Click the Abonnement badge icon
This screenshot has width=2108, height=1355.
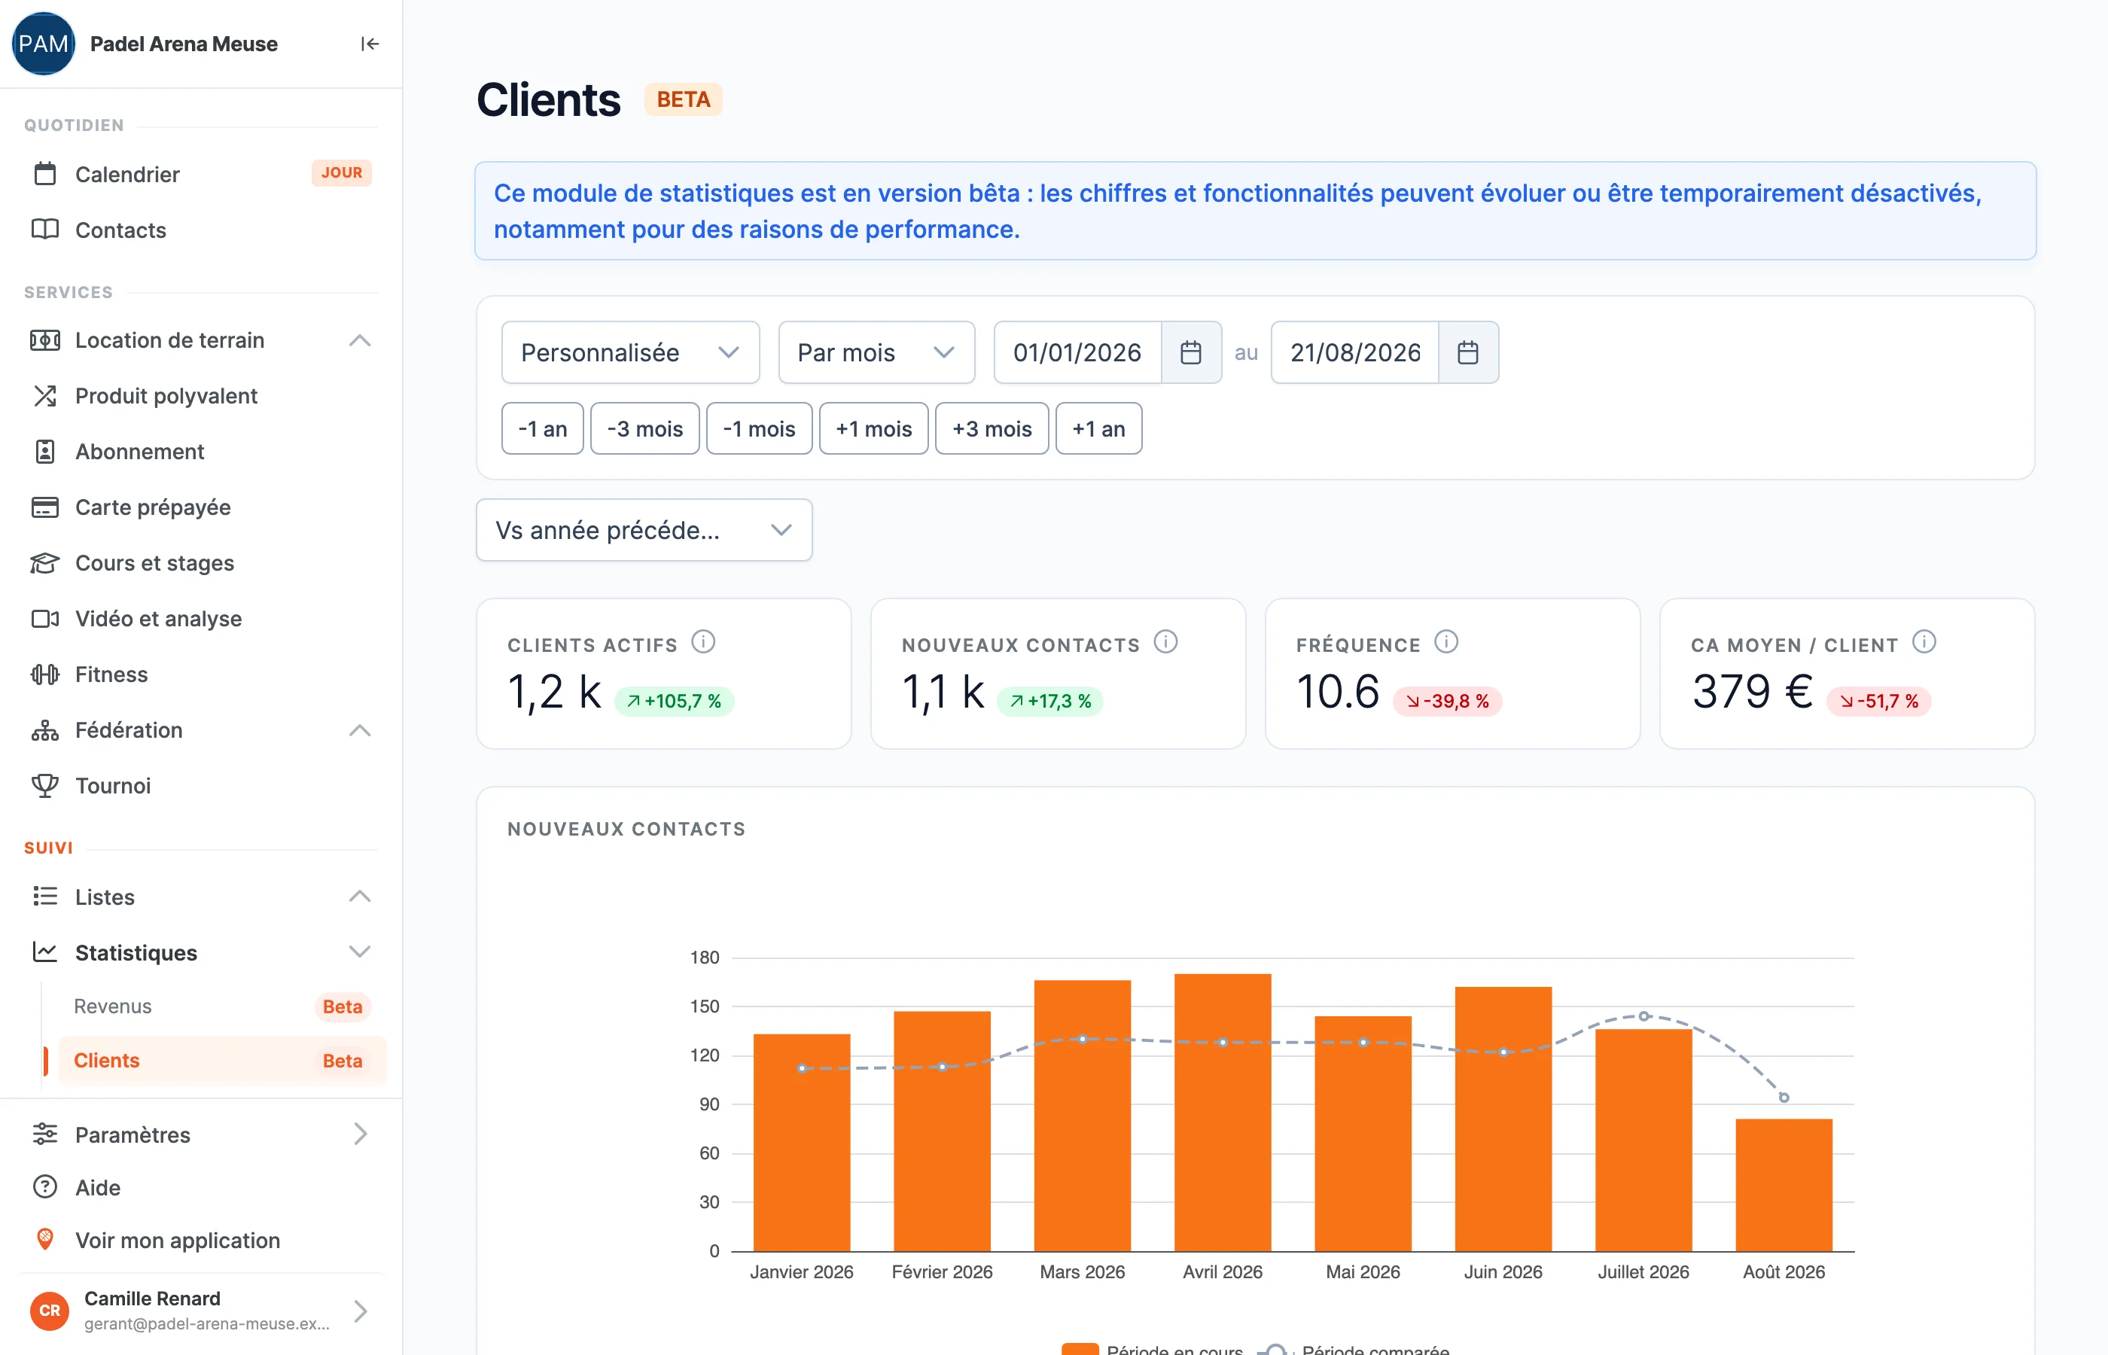click(45, 452)
